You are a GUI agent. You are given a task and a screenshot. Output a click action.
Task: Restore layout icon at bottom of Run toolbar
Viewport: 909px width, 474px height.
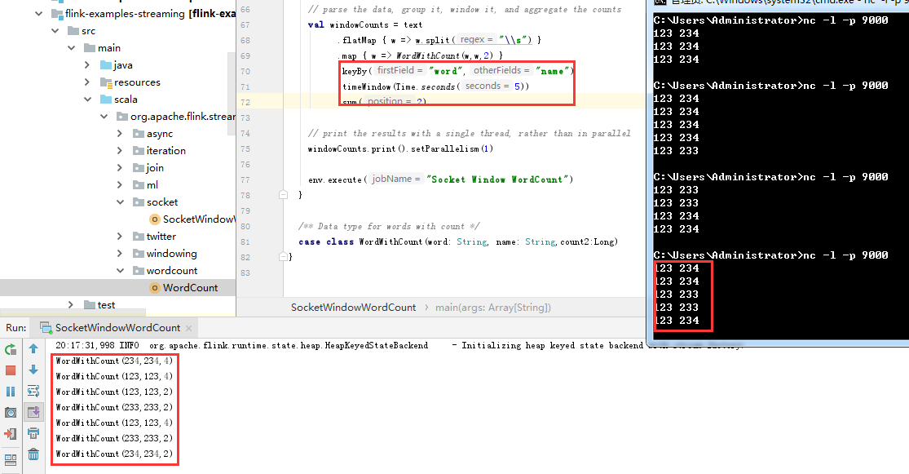(x=11, y=460)
